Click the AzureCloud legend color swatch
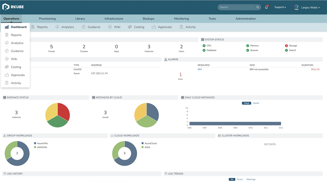 coord(143,143)
